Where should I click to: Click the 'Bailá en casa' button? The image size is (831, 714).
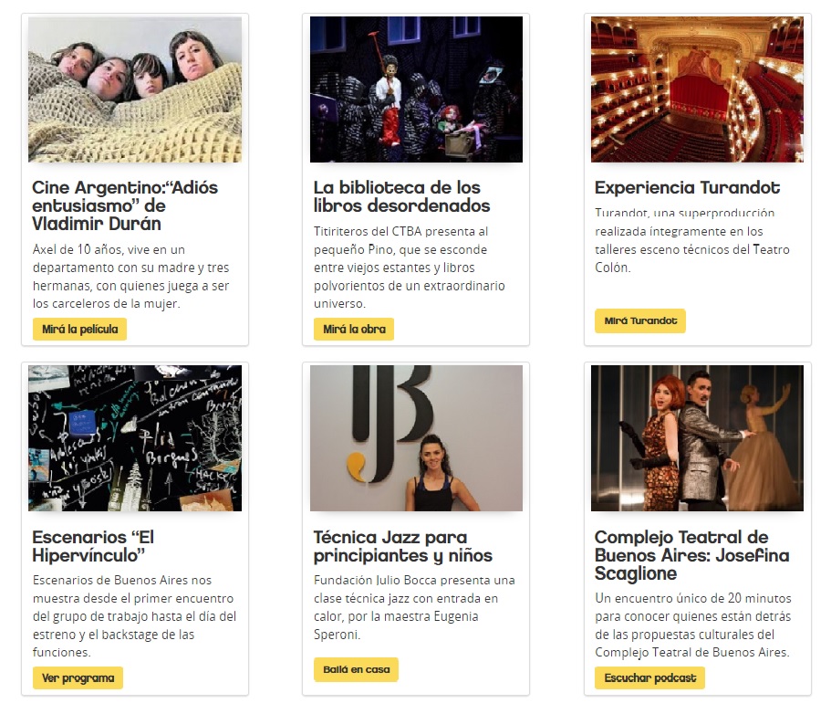pyautogui.click(x=356, y=669)
